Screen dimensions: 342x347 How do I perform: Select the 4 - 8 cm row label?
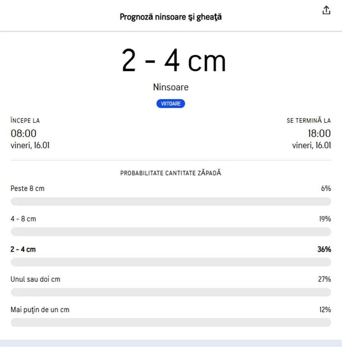(23, 219)
